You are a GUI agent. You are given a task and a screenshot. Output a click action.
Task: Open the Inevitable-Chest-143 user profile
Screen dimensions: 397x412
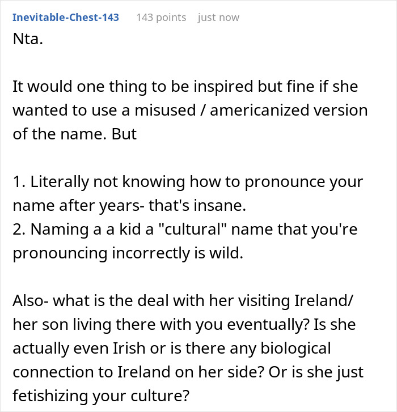pos(66,18)
